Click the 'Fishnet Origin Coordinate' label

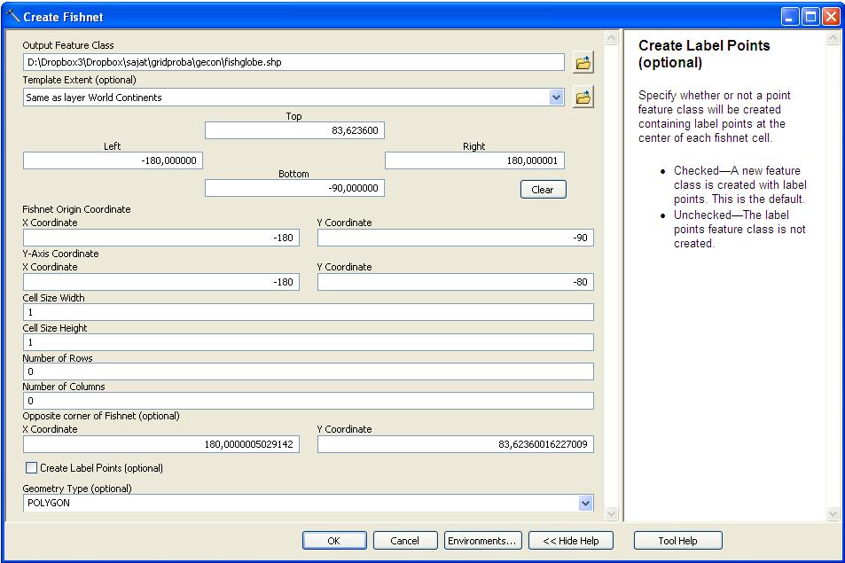pos(76,209)
